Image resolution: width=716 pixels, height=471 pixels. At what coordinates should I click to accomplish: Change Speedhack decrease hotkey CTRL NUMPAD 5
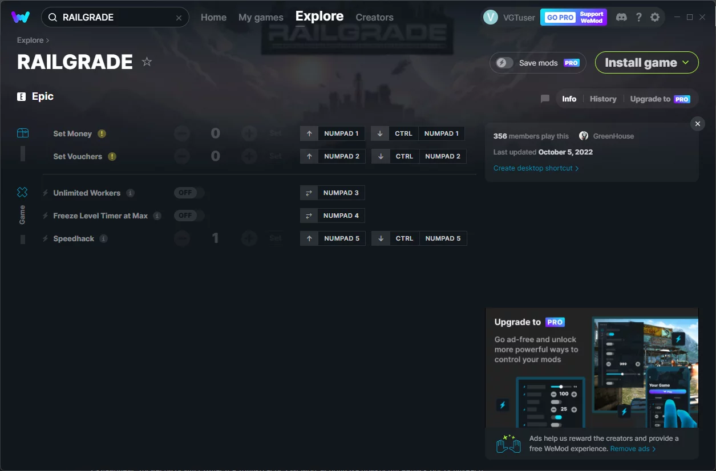tap(419, 238)
